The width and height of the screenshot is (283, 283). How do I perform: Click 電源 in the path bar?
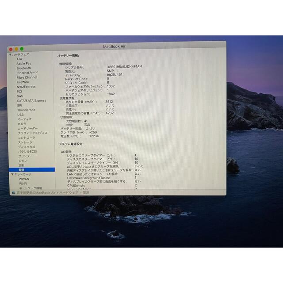86,193
